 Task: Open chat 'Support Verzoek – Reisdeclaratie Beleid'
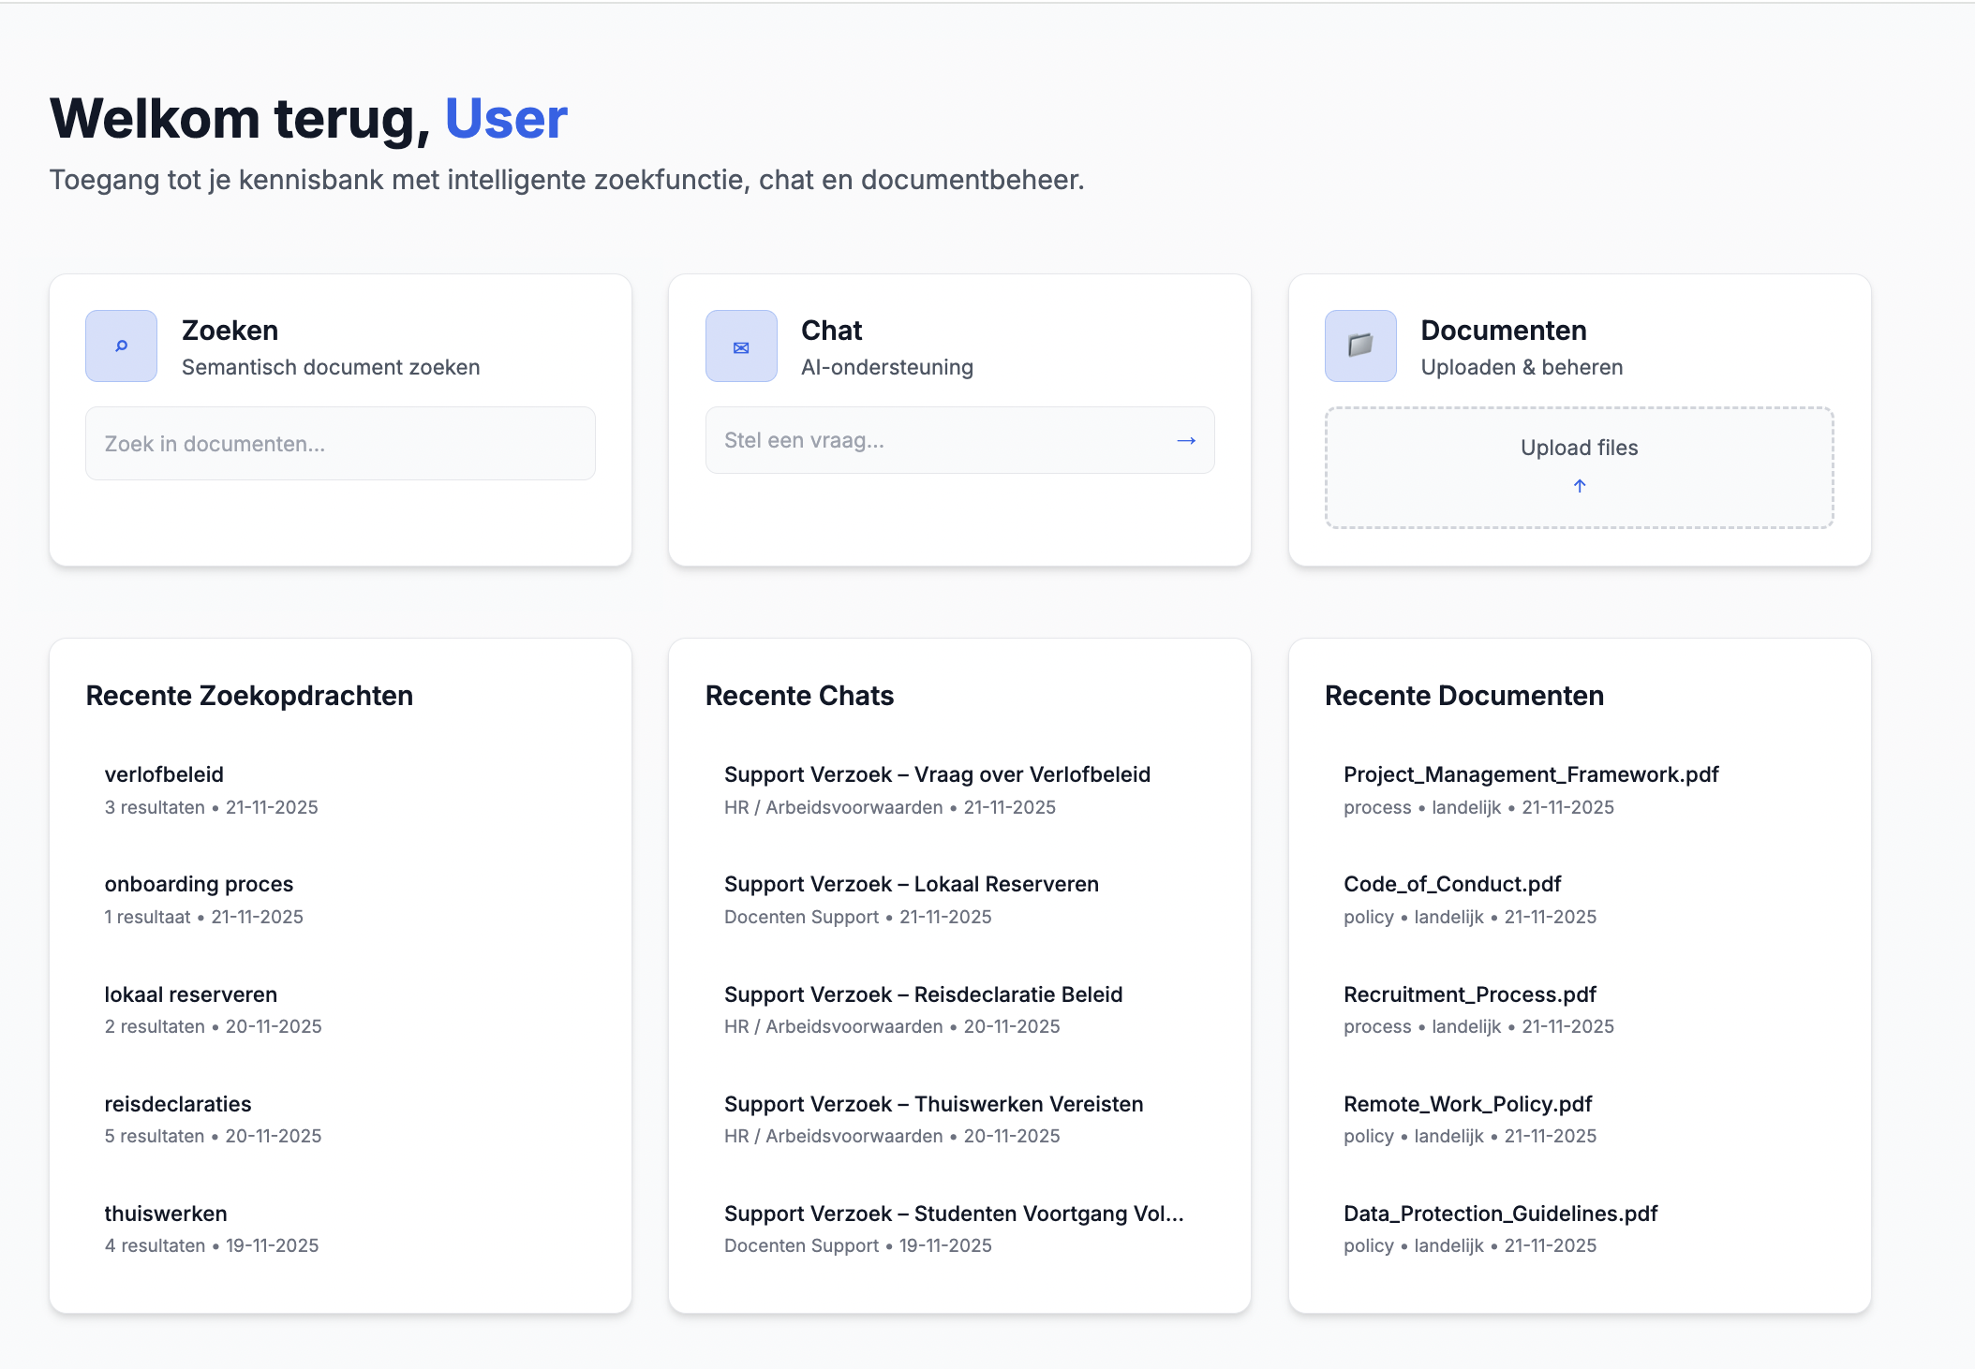tap(923, 994)
